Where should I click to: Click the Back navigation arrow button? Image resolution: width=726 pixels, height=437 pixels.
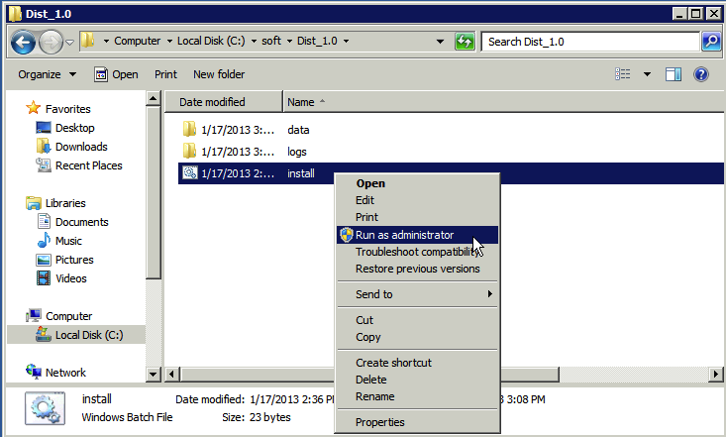24,42
